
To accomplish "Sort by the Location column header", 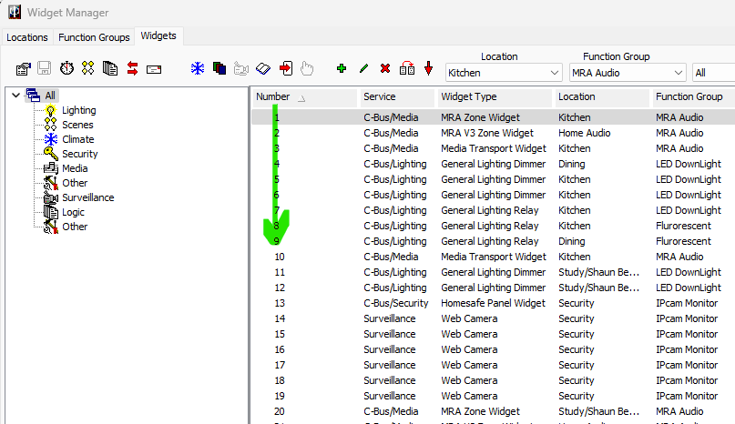I will click(602, 96).
